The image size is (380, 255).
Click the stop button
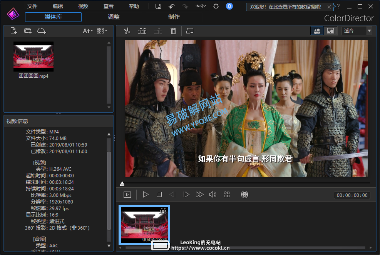159,195
